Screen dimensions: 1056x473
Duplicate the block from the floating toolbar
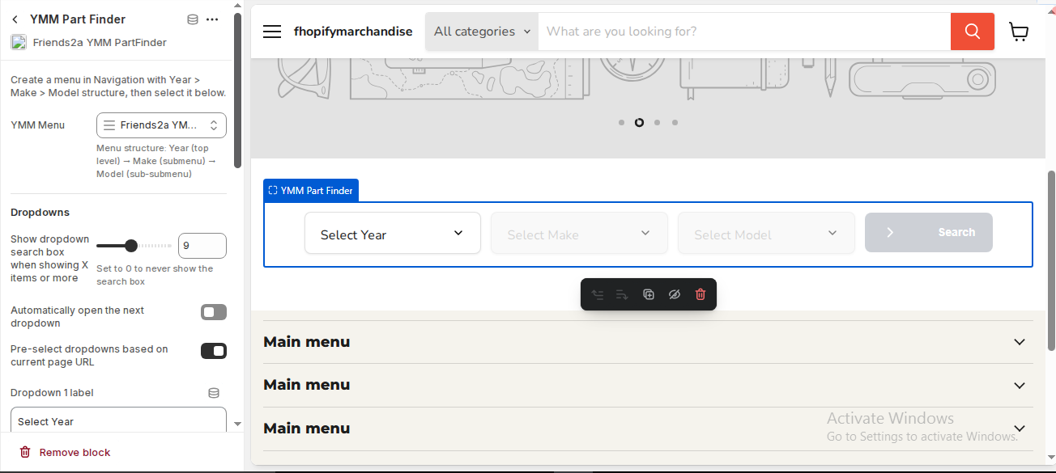[649, 294]
